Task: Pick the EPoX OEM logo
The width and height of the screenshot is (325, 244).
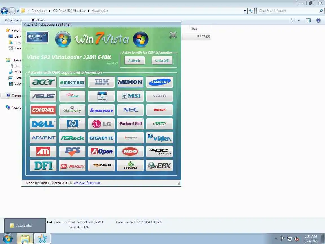Action: coord(159,165)
